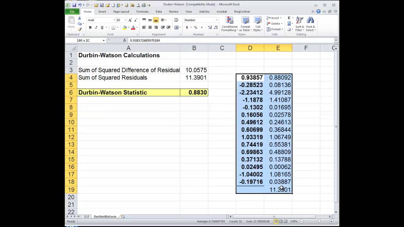This screenshot has width=404, height=227.
Task: Click the formula bar input
Action: (x=231, y=40)
